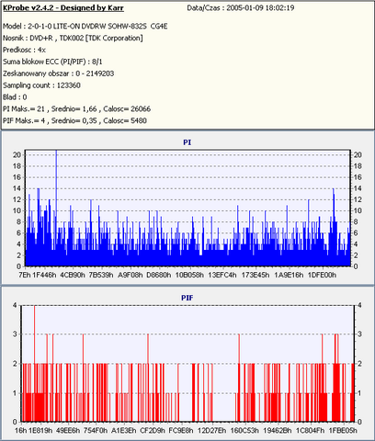
Task: Click the 1DFE00h label on PI axis
Action: tap(322, 275)
